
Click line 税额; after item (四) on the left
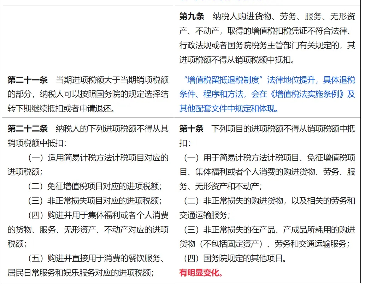[x=17, y=244]
